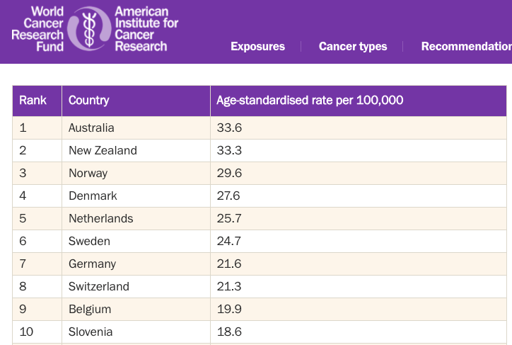This screenshot has height=345, width=512.
Task: Open the Exposures menu item
Action: (257, 47)
